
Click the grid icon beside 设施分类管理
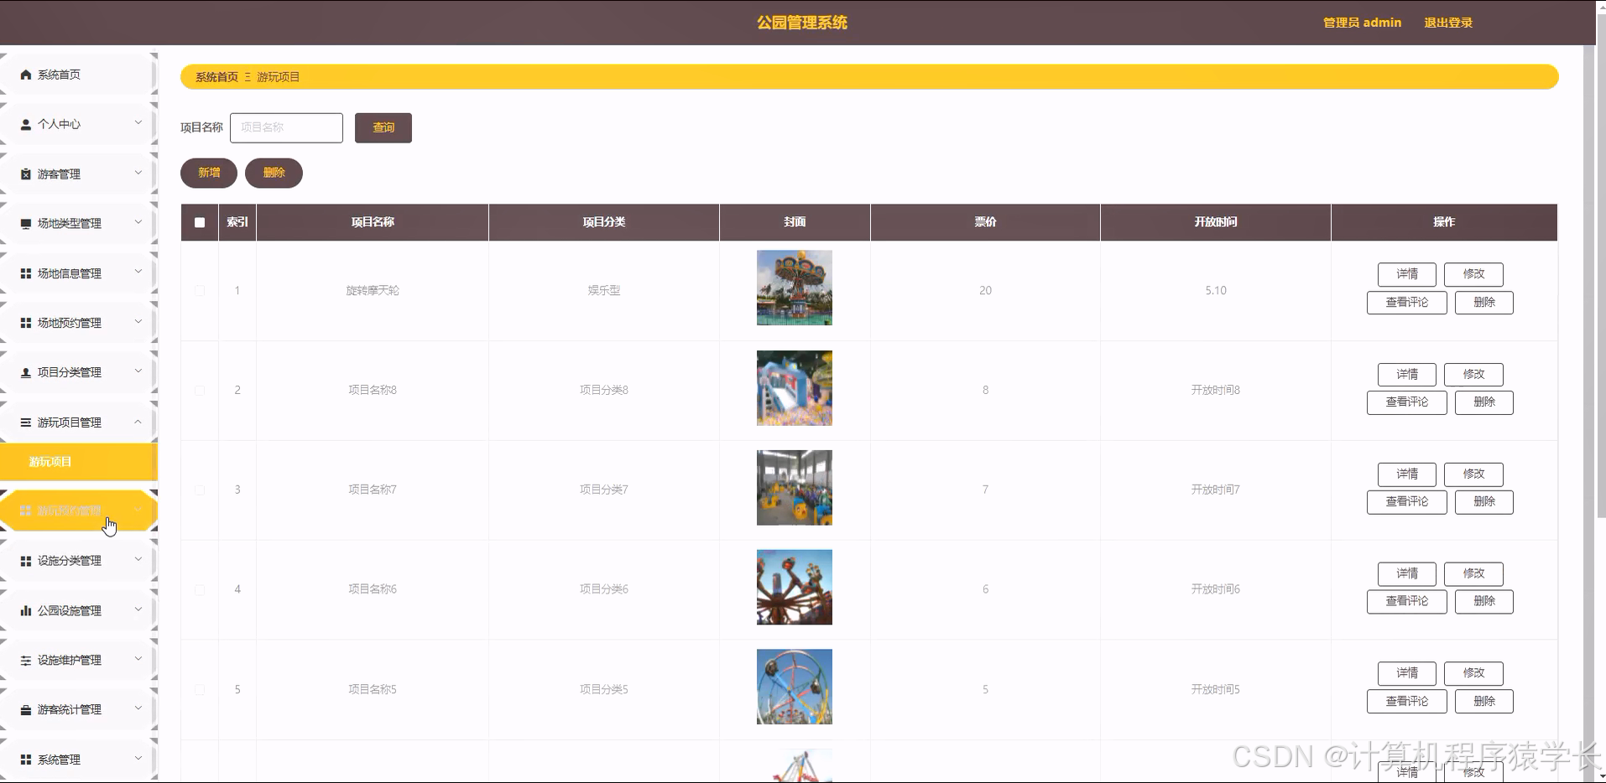tap(26, 561)
